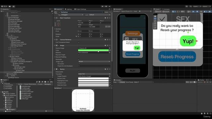Toggle the Button component enabled checkbox
Screen dimensions: 212x119
coord(59,69)
